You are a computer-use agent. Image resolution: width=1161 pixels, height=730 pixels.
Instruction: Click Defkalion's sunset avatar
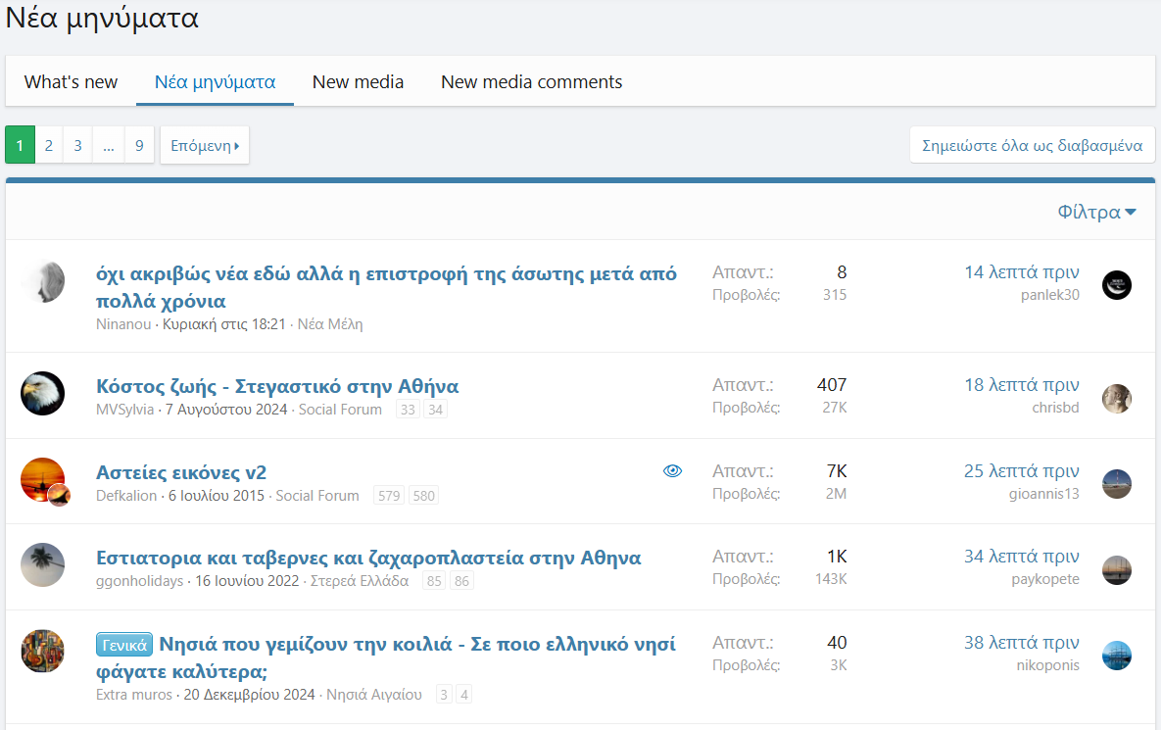pyautogui.click(x=42, y=480)
